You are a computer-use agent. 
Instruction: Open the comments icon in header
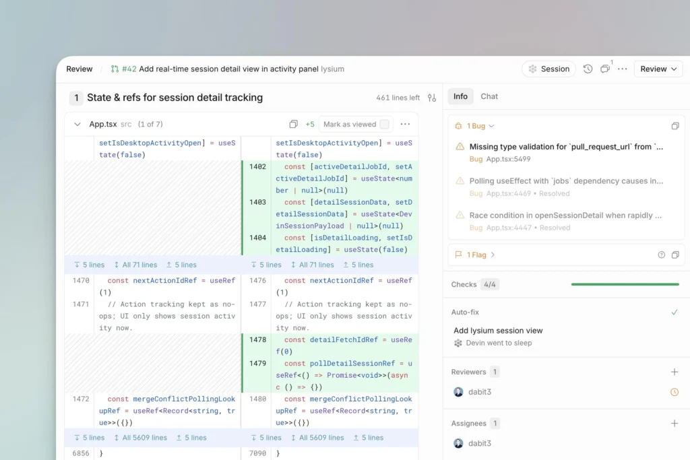pos(606,69)
